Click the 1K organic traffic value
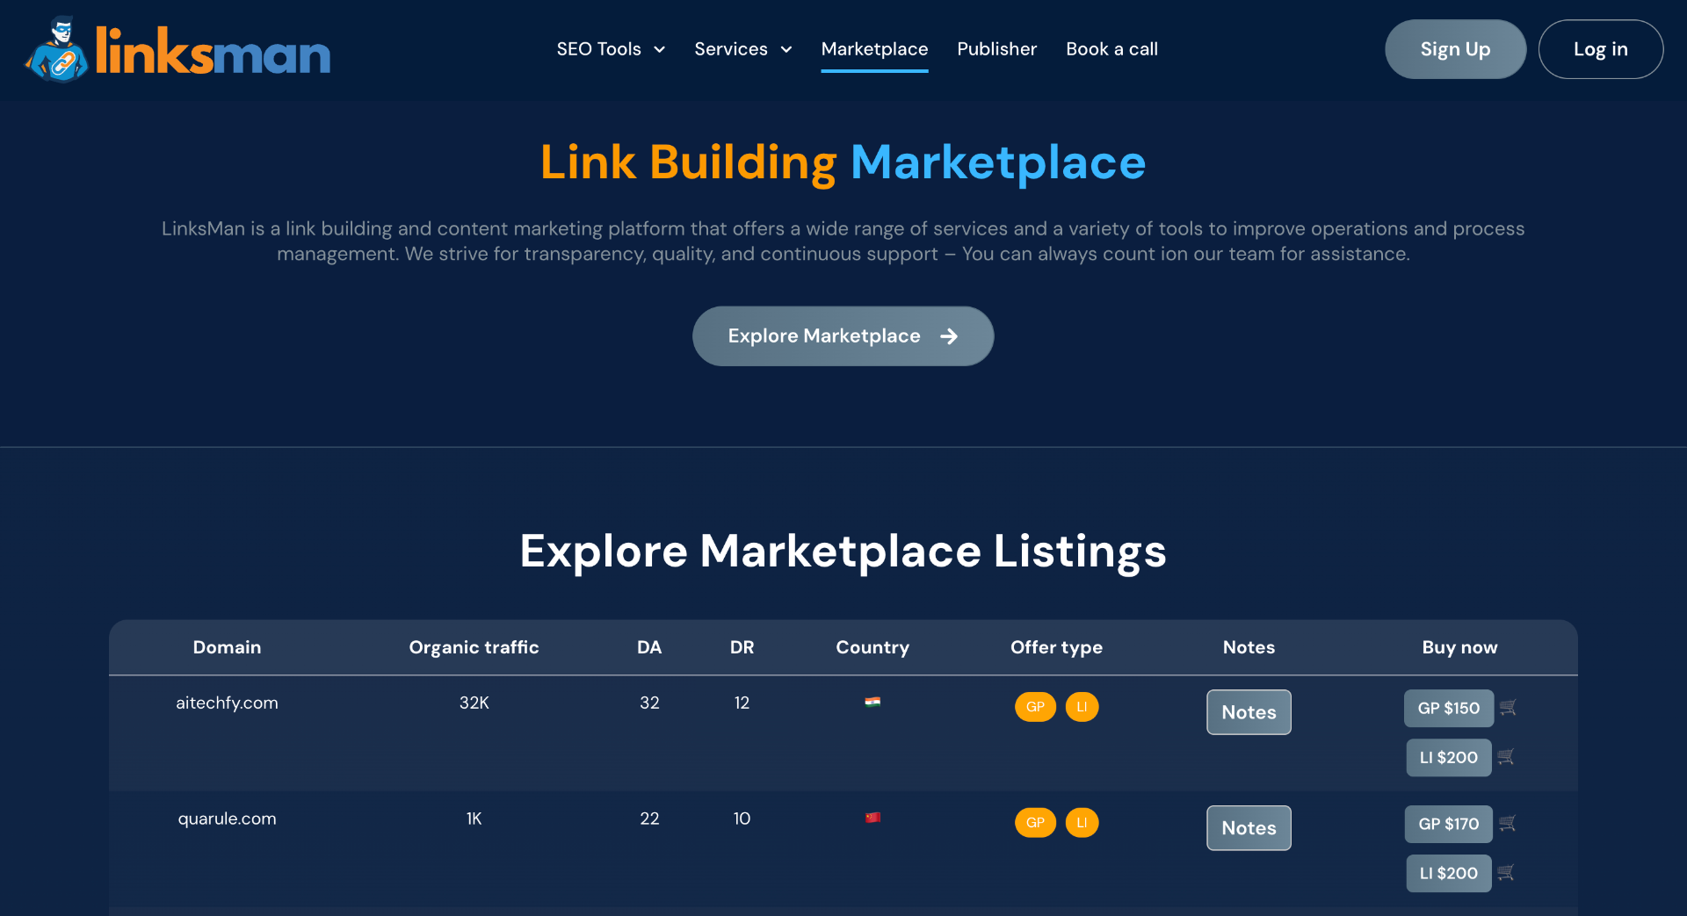Viewport: 1687px width, 916px height. point(474,819)
